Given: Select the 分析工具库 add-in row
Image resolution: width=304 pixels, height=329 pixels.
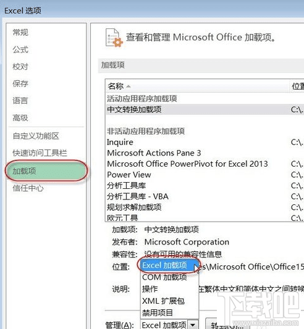Looking at the screenshot, I should click(x=205, y=186).
